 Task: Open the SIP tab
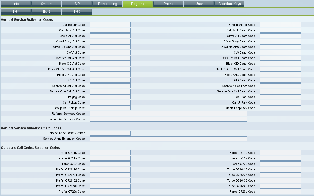point(77,4)
